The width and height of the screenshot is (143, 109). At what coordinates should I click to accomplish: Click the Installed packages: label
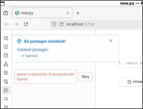coord(33,50)
